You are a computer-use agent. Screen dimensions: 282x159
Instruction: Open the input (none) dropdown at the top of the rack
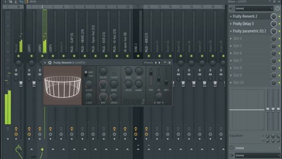pos(254,8)
